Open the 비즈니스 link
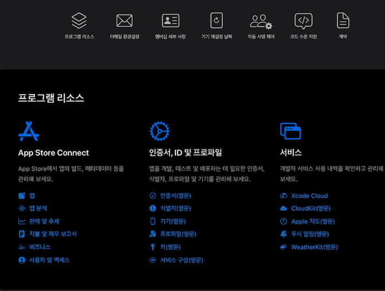Viewport: 385px width, 291px height. click(x=40, y=247)
